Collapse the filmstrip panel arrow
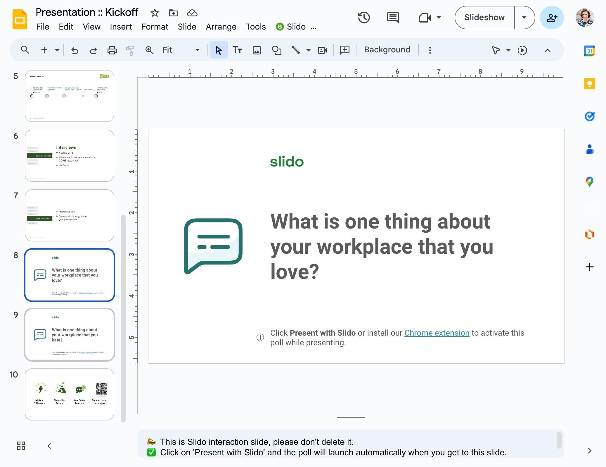 coord(49,446)
